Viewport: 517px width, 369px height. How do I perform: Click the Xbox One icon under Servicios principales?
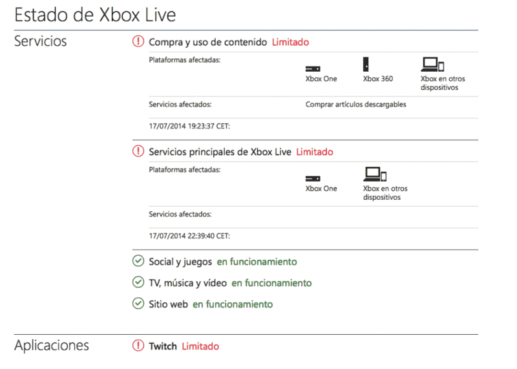coord(313,178)
